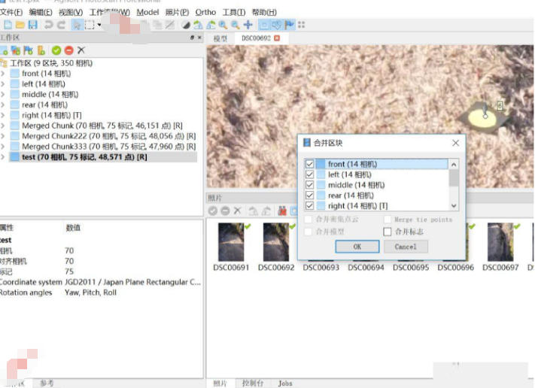The height and width of the screenshot is (388, 535).
Task: Click Cancel in the merge chunks dialog
Action: click(405, 247)
